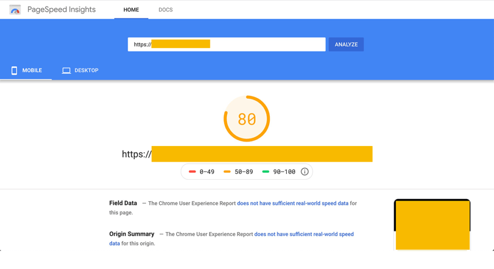Click the orange 50–89 legend marker
Viewport: 494px width, 269px height.
pos(227,172)
